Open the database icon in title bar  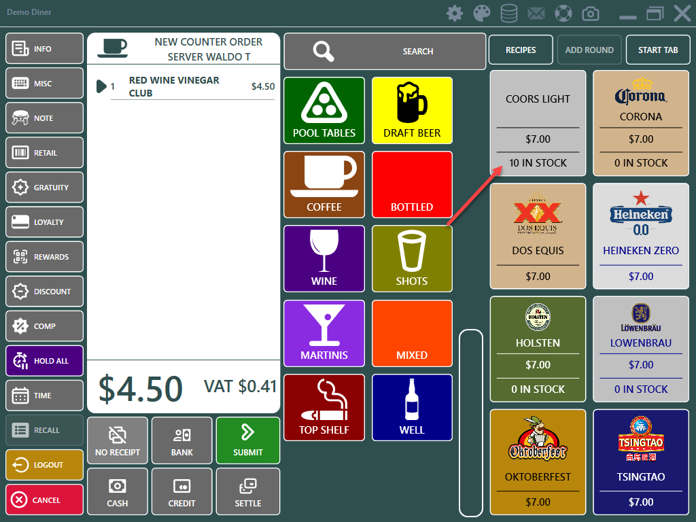508,13
